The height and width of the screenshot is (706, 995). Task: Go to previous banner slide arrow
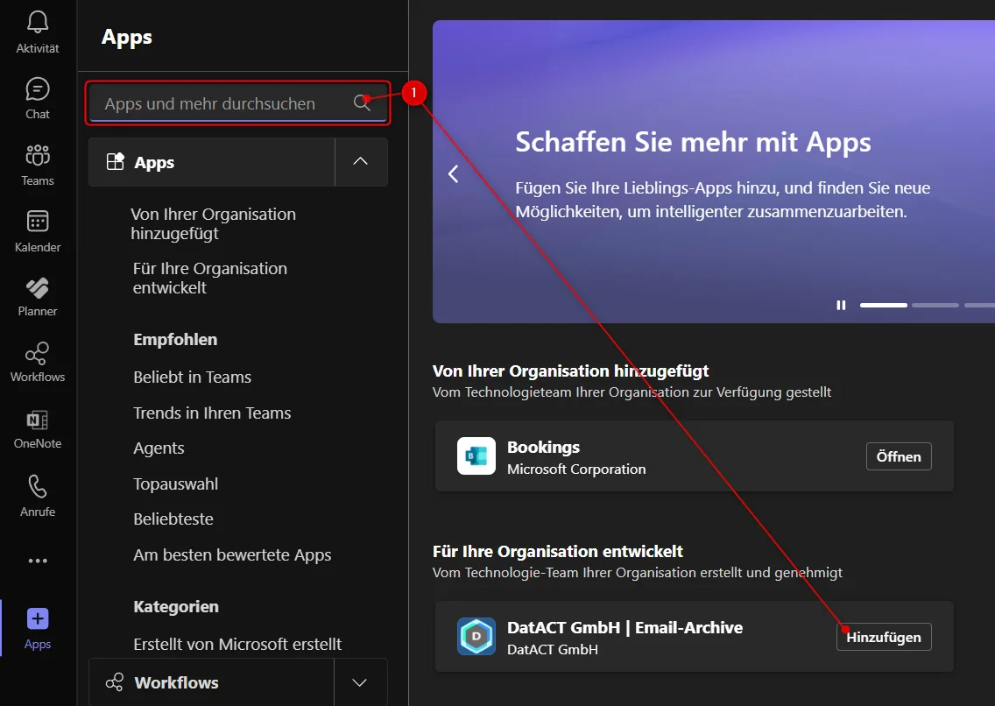click(x=453, y=173)
